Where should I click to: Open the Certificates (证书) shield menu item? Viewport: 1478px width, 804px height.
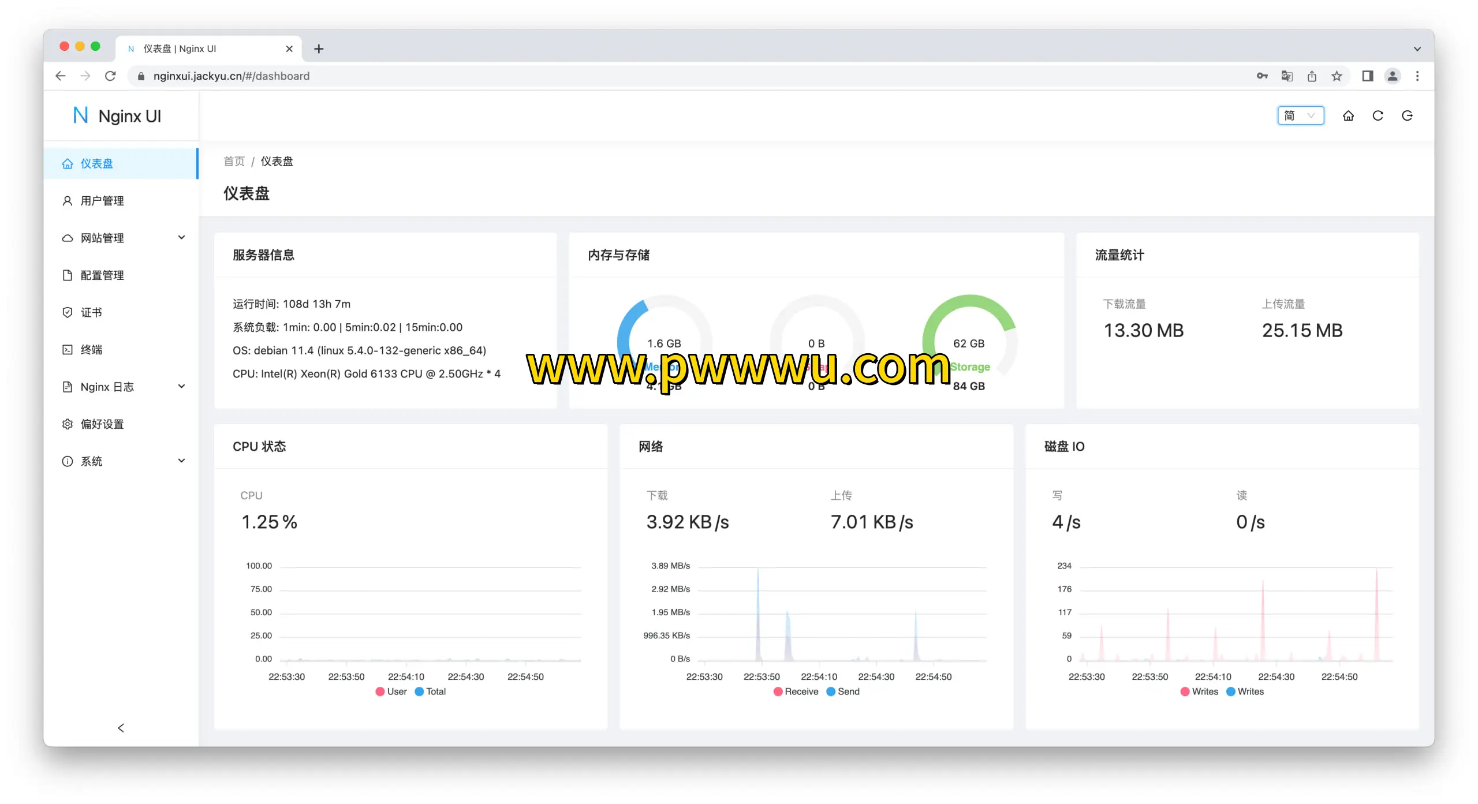91,312
